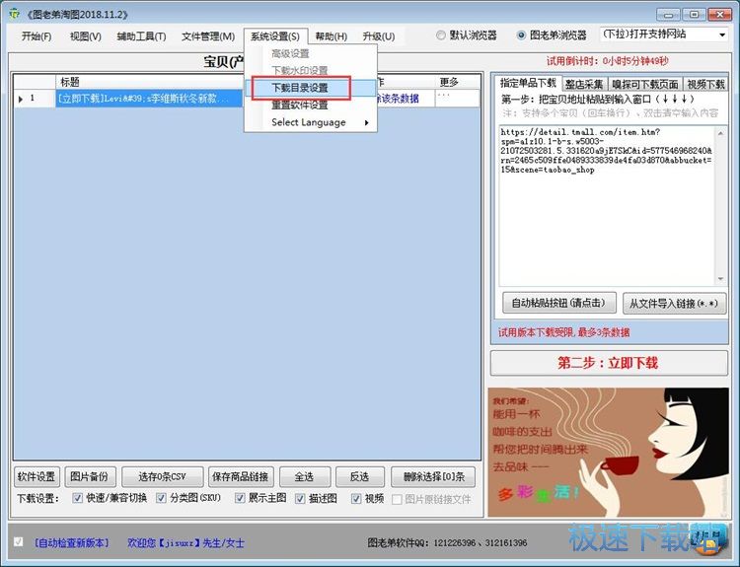Click the 试用倒计时 countdown text
Image resolution: width=740 pixels, height=567 pixels.
[608, 61]
